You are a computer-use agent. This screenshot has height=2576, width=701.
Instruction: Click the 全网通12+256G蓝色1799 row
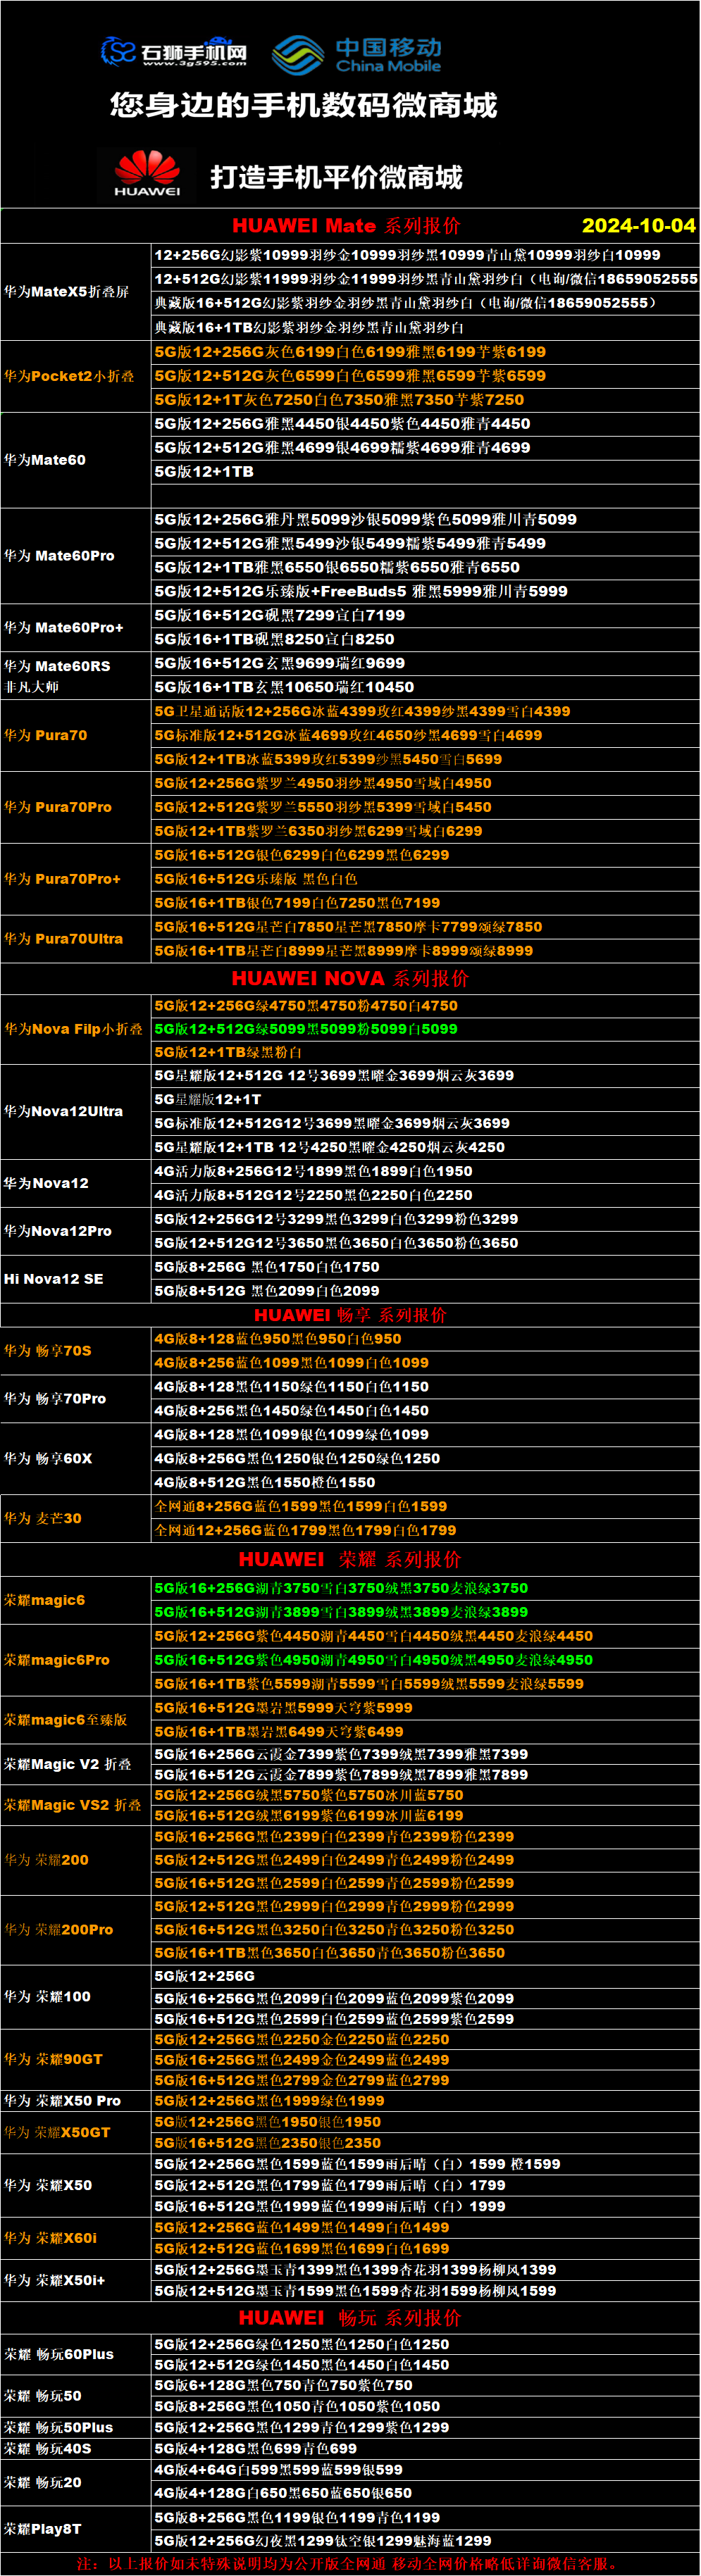425,1531
